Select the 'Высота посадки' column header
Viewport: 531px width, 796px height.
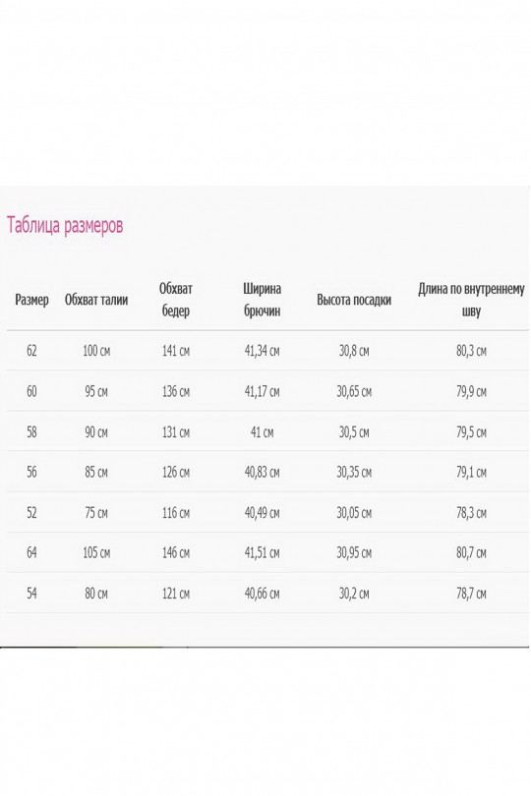click(354, 300)
